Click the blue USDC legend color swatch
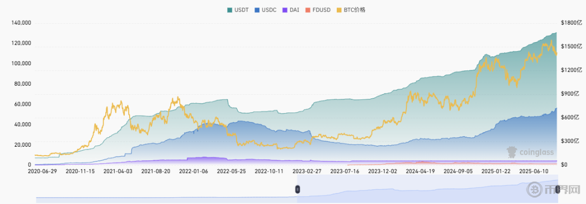Viewport: 586px width, 204px height. 257,9
